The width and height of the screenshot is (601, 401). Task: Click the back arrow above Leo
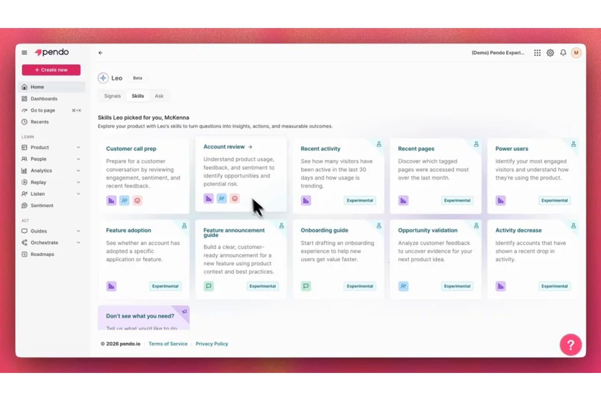pos(100,53)
